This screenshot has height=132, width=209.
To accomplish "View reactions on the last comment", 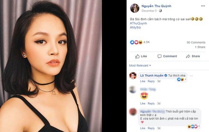I will coord(196,126).
